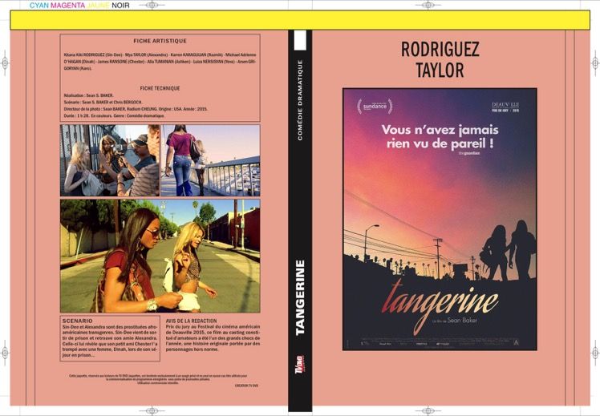Open the photo of women at the fence

(110, 160)
